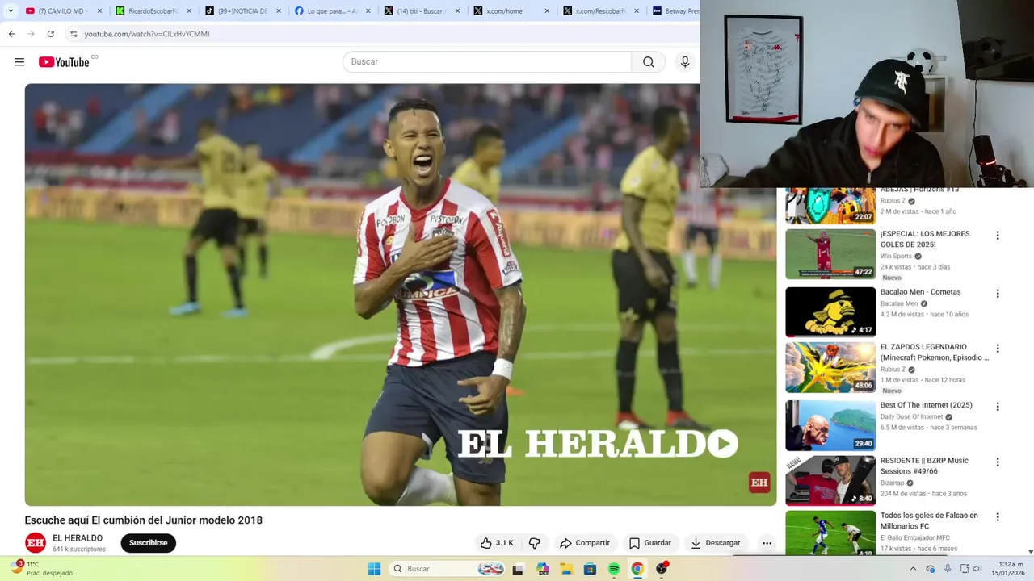Open the weather widget in the taskbar
This screenshot has height=581, width=1034.
tap(40, 569)
